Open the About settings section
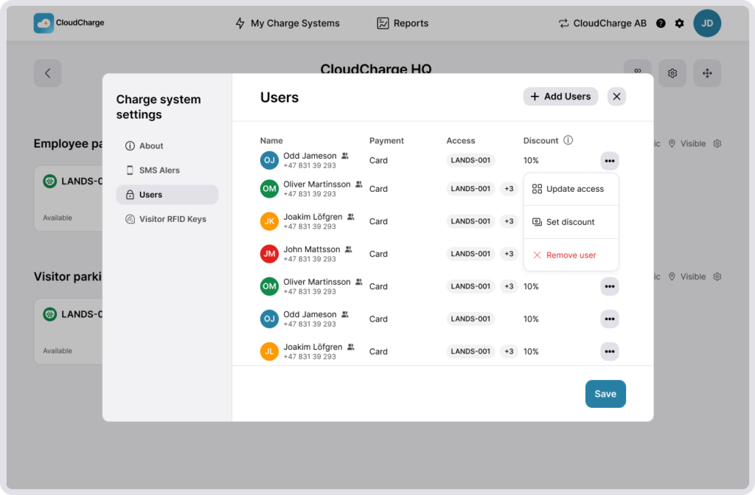The width and height of the screenshot is (755, 495). tap(151, 146)
